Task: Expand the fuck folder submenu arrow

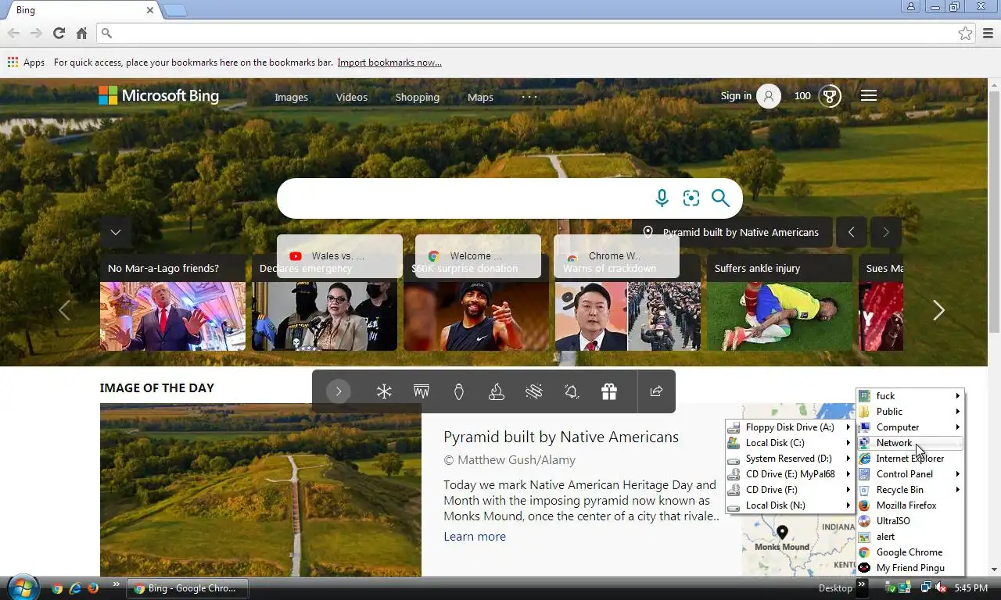Action: pos(957,396)
